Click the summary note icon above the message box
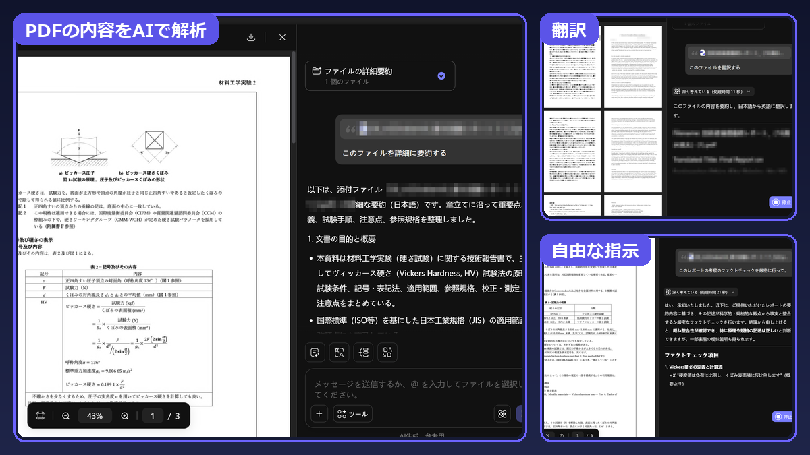Viewport: 810px width, 455px height. click(315, 352)
